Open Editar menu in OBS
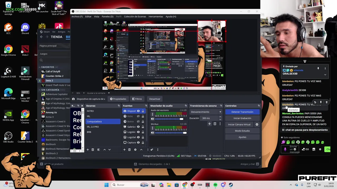 point(88,17)
